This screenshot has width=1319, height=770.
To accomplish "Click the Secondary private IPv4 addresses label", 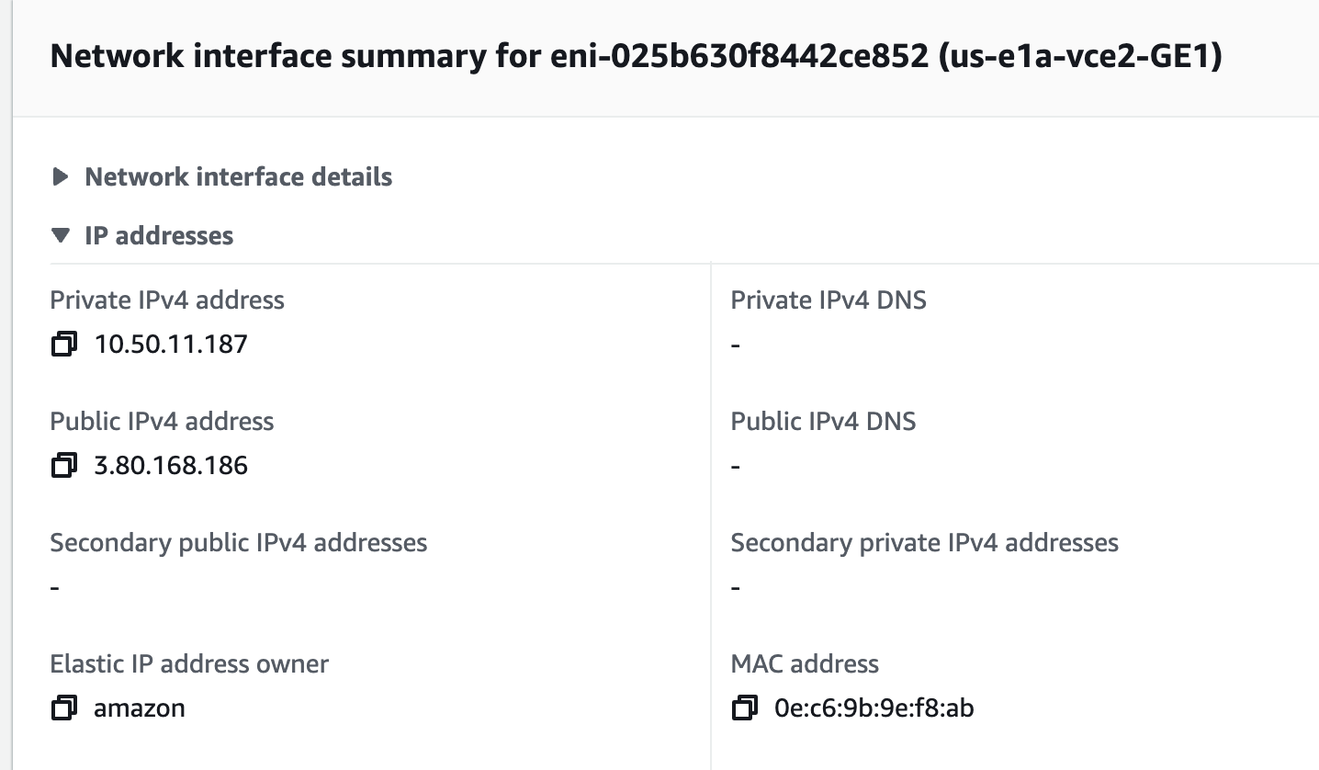I will pos(924,542).
